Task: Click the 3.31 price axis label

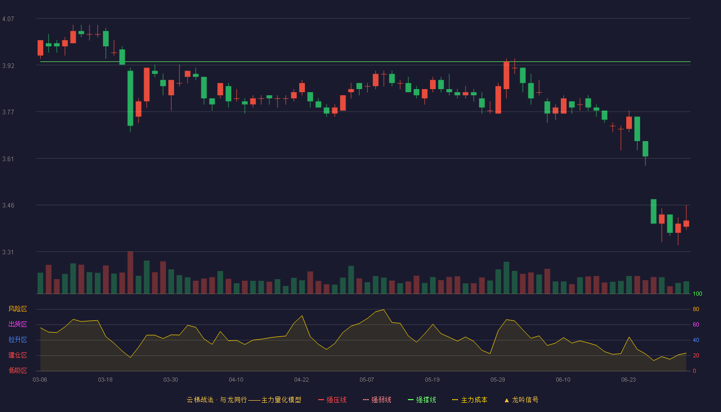Action: coord(8,252)
